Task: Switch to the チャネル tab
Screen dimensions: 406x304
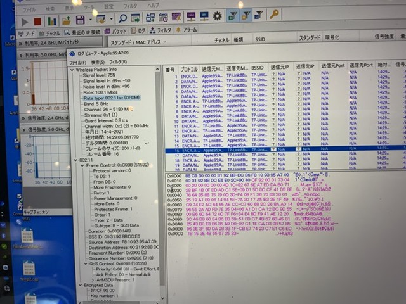Action: click(49, 33)
